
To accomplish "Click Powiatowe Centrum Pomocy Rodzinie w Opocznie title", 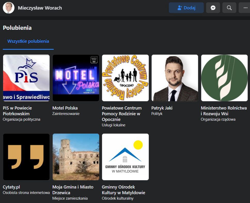I will 122,114.
